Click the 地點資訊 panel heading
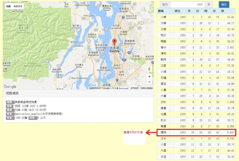Screen dimensions: 239x161 click(12, 93)
